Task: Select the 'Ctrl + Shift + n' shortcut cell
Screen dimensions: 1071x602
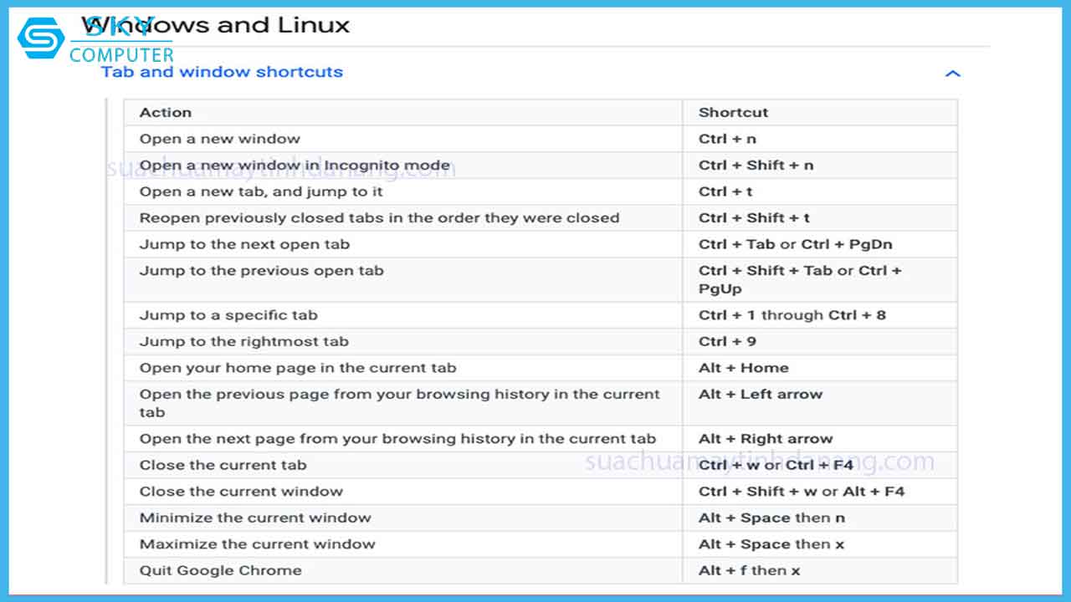Action: click(820, 166)
